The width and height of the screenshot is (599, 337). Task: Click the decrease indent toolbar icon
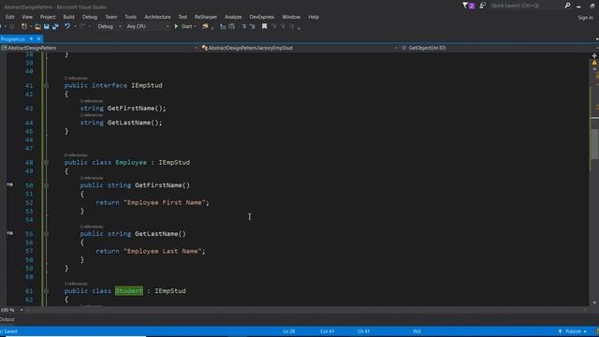click(223, 26)
